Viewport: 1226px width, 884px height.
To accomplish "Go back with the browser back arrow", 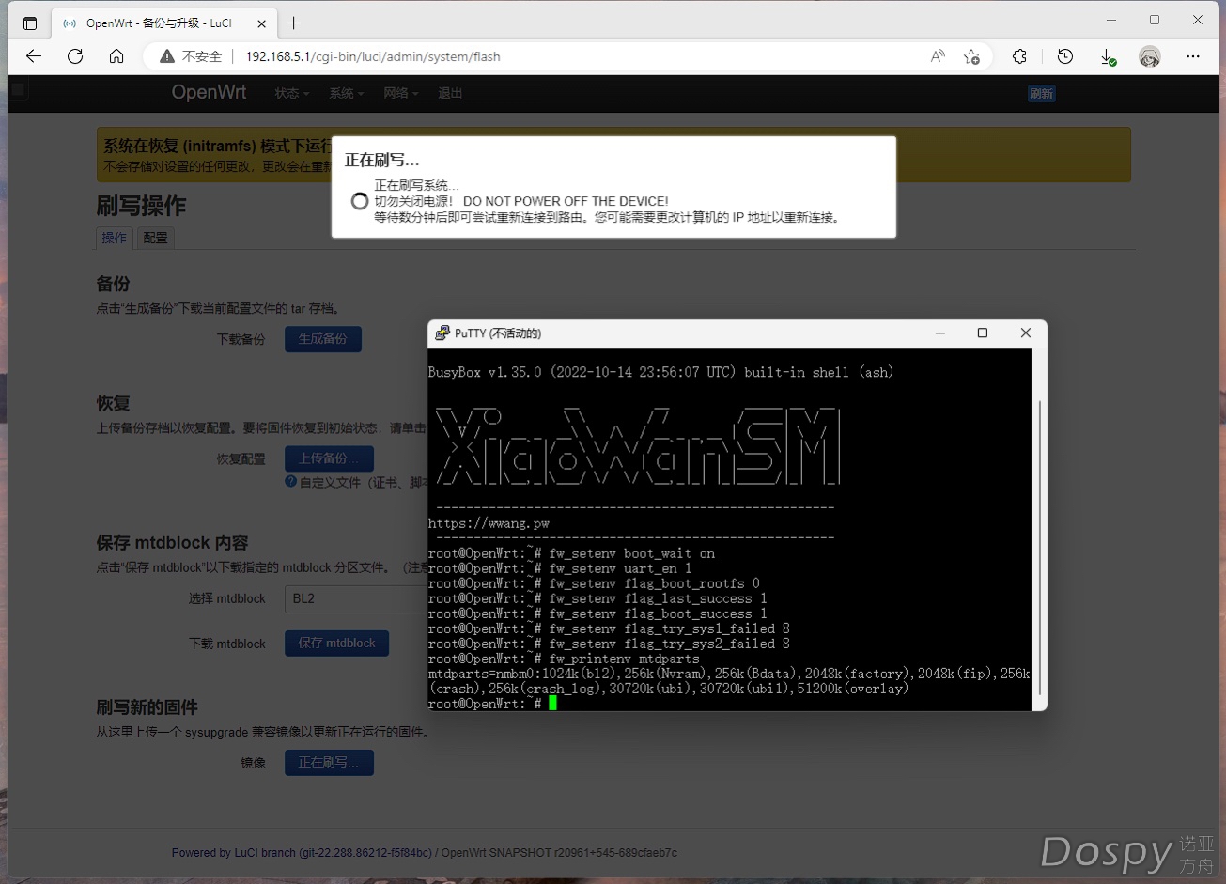I will (34, 56).
